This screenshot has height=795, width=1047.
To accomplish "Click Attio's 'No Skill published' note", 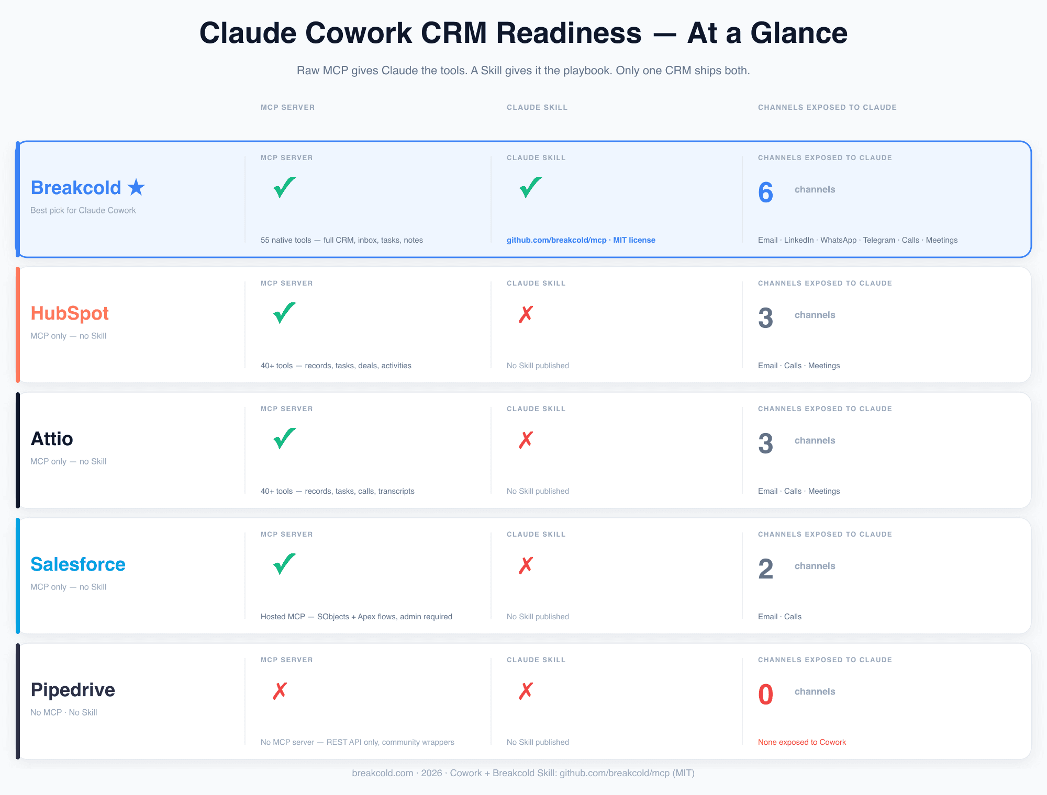I will point(538,491).
